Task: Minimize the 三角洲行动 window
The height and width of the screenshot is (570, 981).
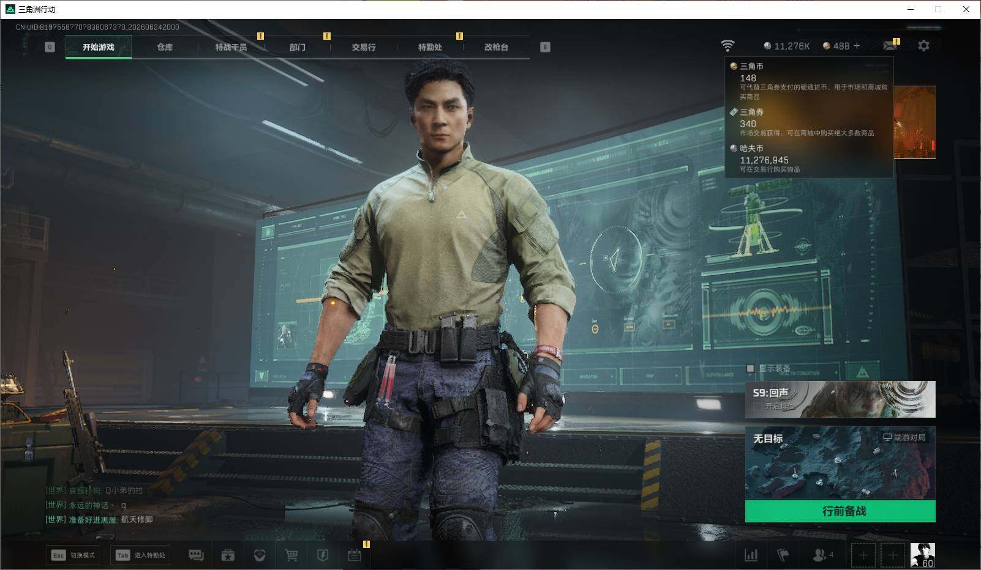Action: (x=911, y=9)
